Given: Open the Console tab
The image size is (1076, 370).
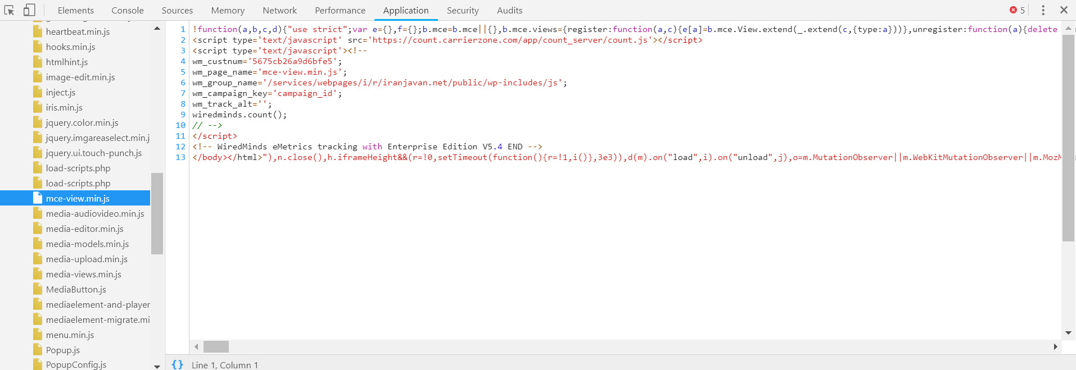Looking at the screenshot, I should [128, 10].
